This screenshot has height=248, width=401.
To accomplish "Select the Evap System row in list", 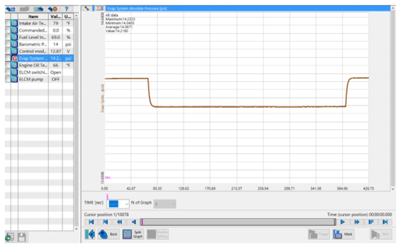I will point(33,58).
